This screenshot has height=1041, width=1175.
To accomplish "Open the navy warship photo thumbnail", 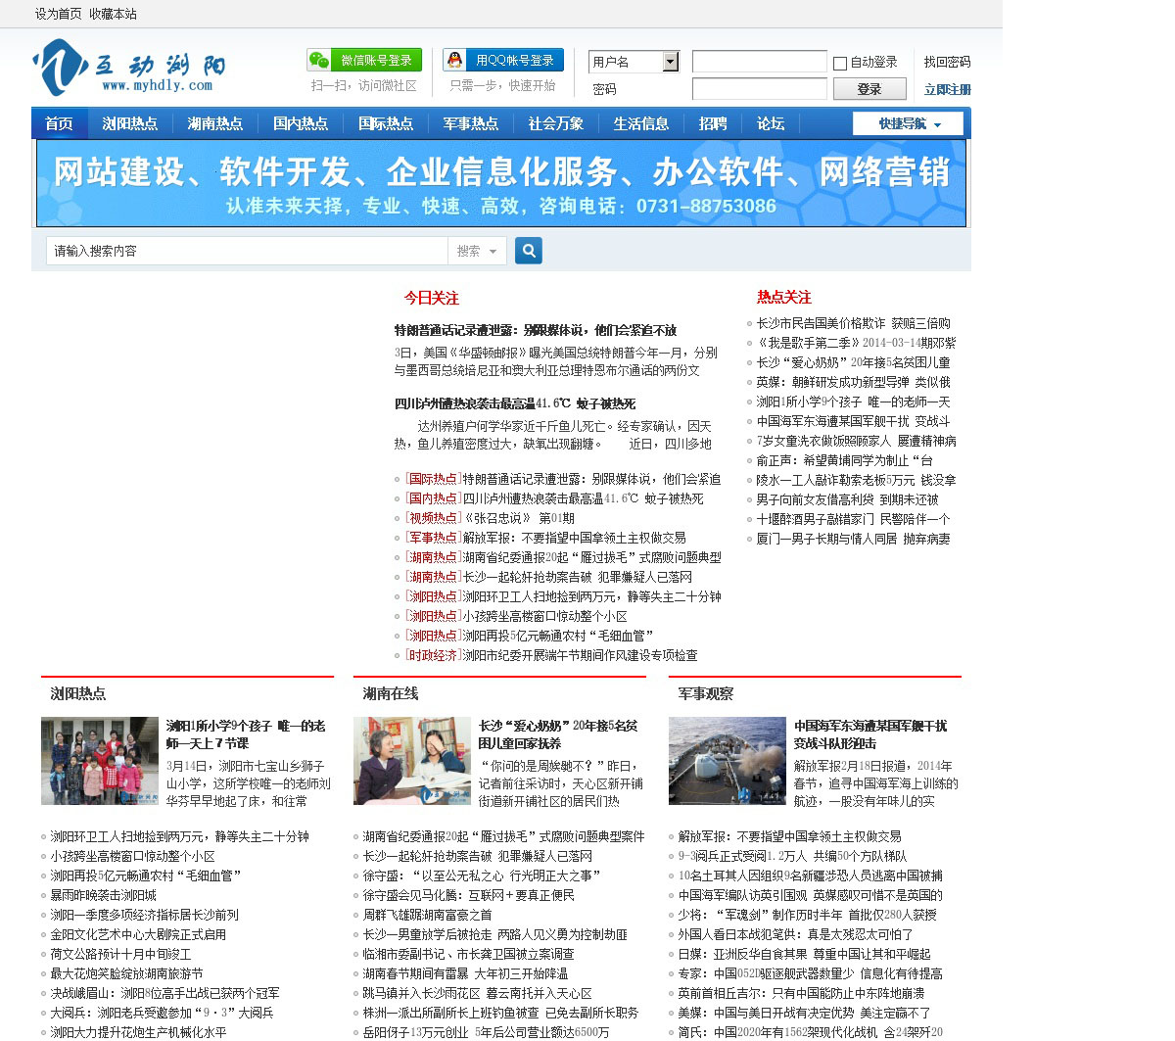I will point(727,761).
